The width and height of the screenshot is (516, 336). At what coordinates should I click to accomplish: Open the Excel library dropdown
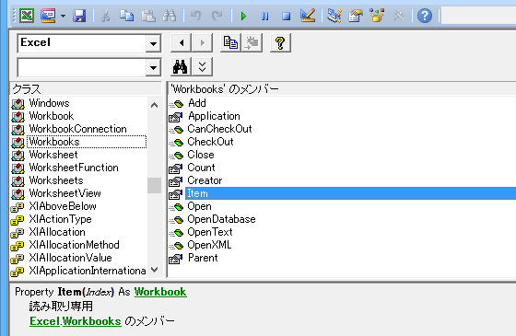tap(153, 43)
